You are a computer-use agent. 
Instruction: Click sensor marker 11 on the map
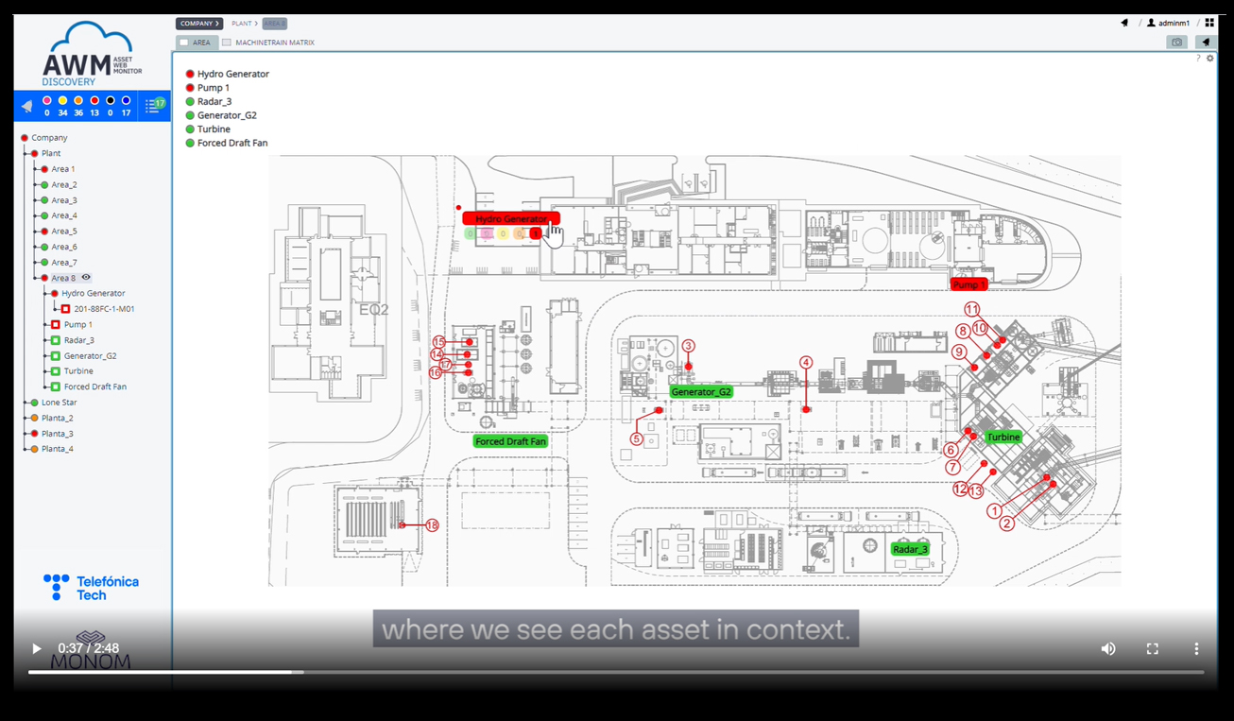972,309
